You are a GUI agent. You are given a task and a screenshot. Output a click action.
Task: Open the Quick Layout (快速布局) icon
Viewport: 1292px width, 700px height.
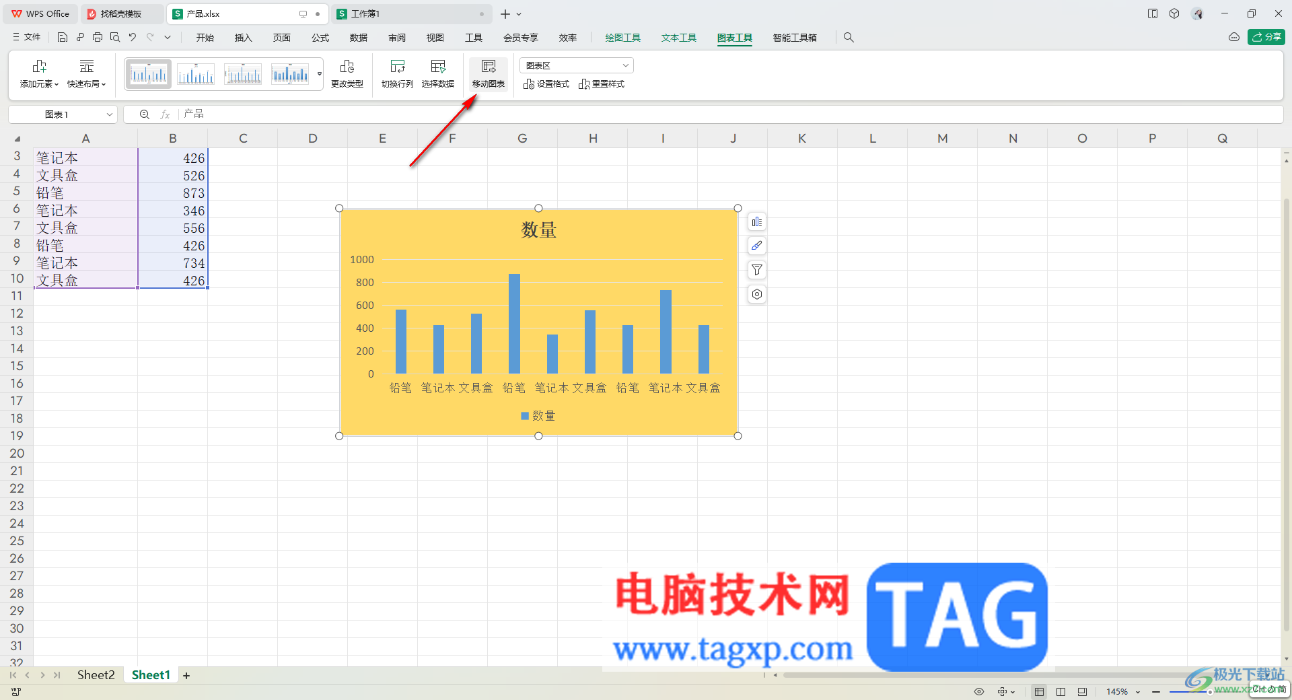(86, 67)
